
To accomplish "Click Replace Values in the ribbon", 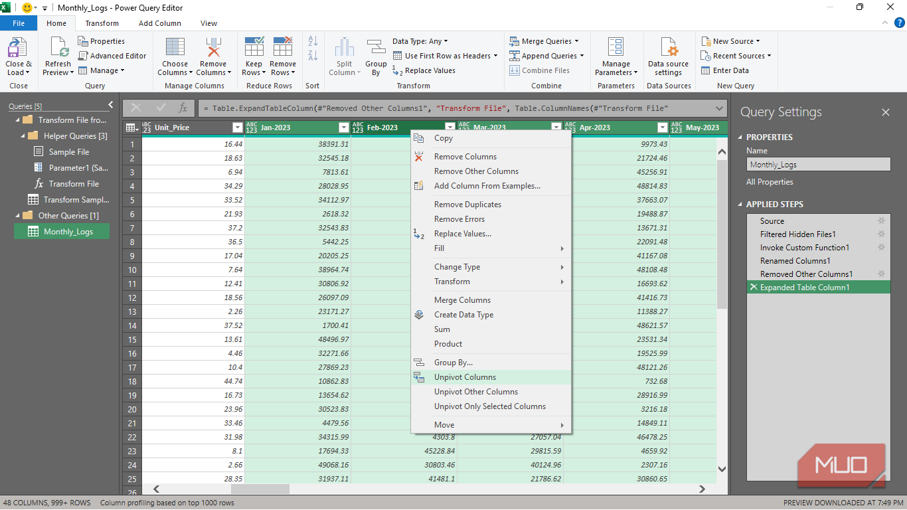I will point(424,70).
